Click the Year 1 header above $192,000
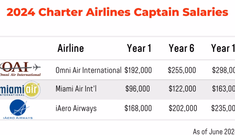Screen dimensions: 235x135 pyautogui.click(x=139, y=48)
